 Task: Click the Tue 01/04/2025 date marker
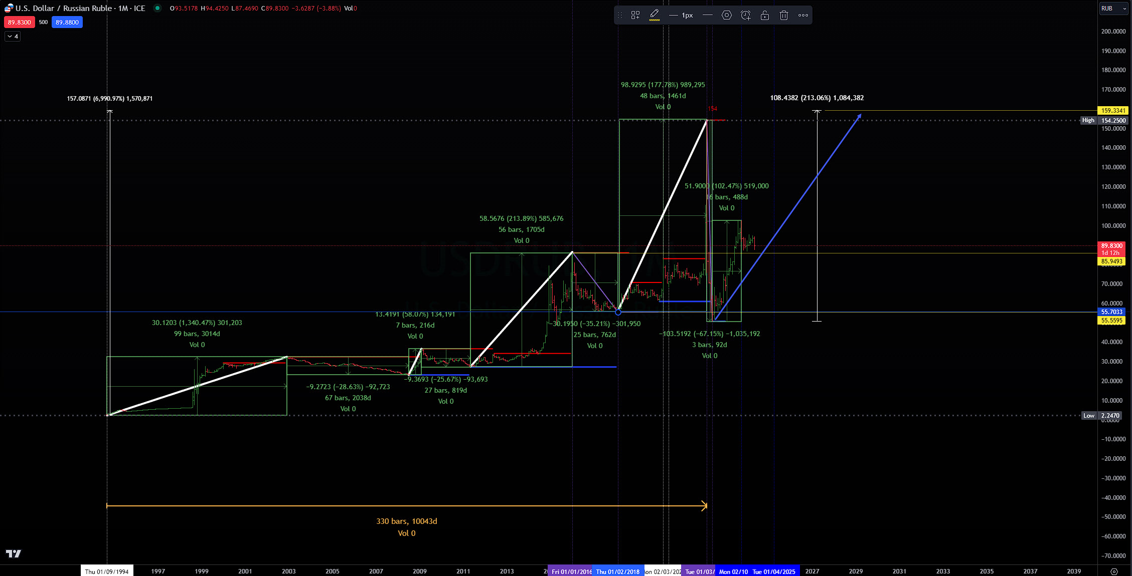(x=774, y=571)
